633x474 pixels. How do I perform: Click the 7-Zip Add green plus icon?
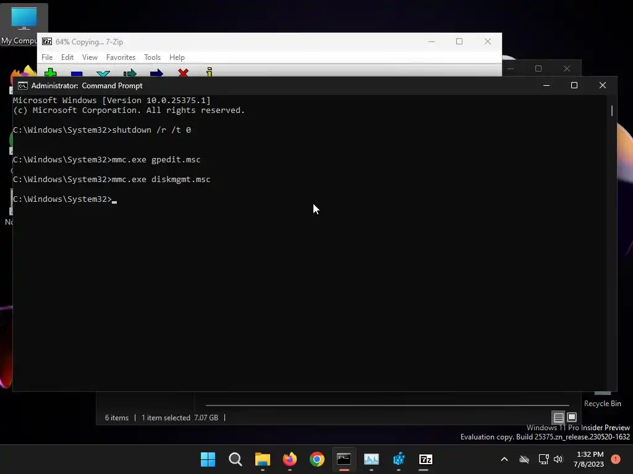click(x=51, y=73)
